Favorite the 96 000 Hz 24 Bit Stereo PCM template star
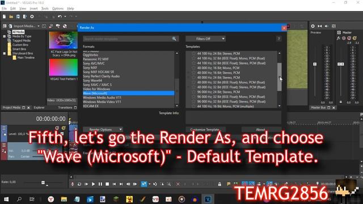Viewport: 363px width, 204px height. (193, 92)
